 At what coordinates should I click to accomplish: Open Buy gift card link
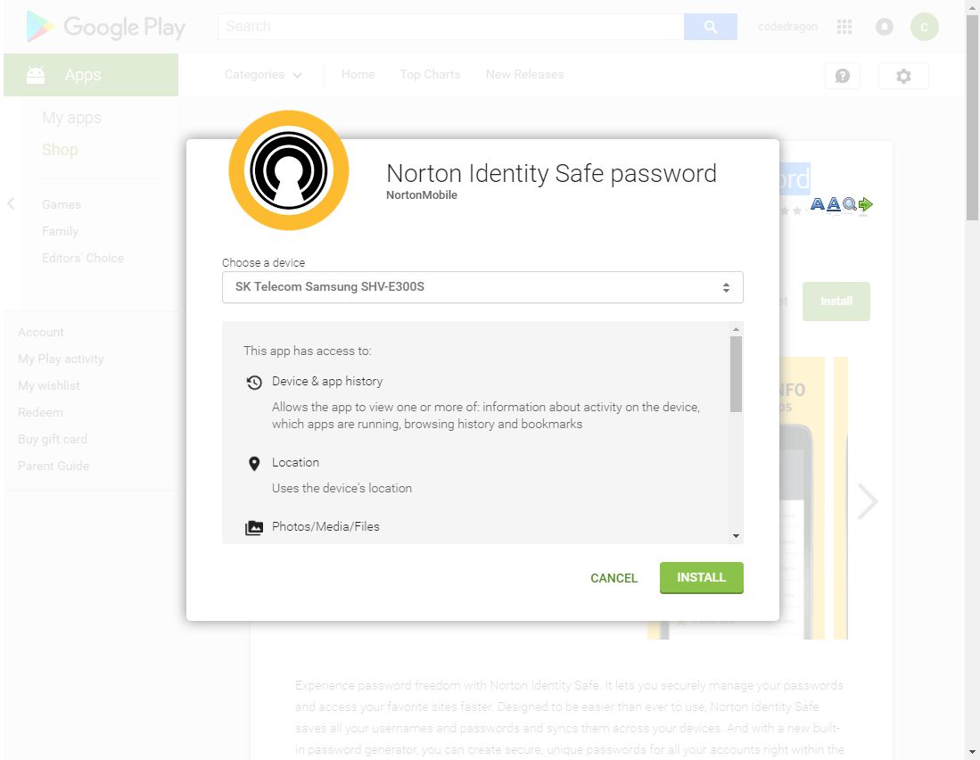[53, 440]
